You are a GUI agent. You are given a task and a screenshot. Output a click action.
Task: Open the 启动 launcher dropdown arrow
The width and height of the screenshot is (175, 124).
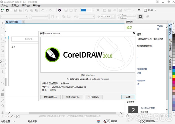[155, 10]
